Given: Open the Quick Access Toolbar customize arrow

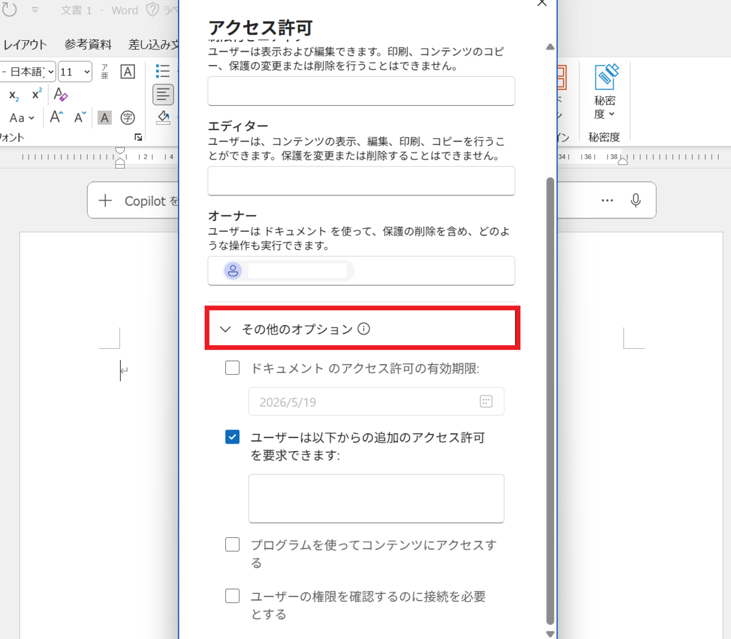Looking at the screenshot, I should point(35,10).
